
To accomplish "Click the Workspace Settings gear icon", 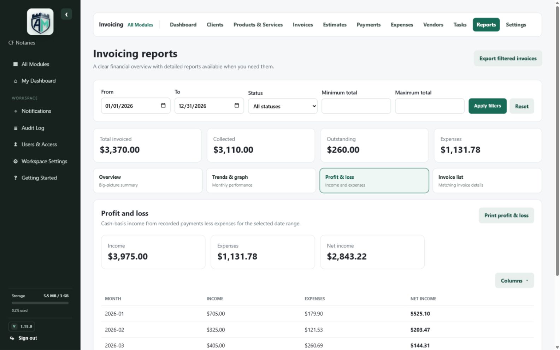I will point(16,161).
